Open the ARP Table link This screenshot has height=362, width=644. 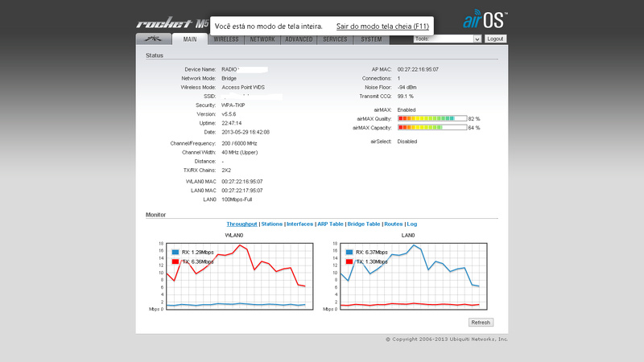[330, 224]
